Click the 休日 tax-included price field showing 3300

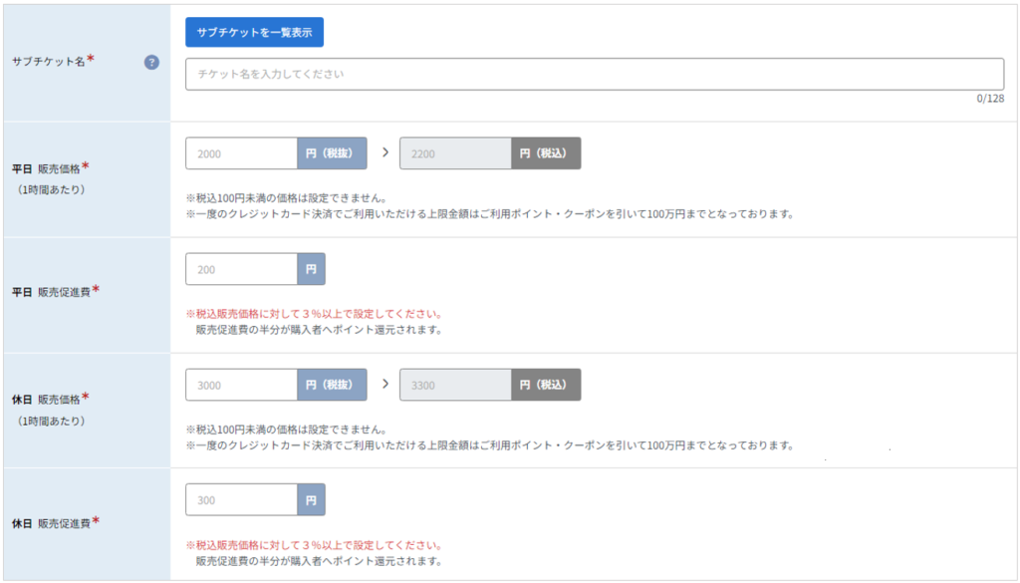coord(455,386)
